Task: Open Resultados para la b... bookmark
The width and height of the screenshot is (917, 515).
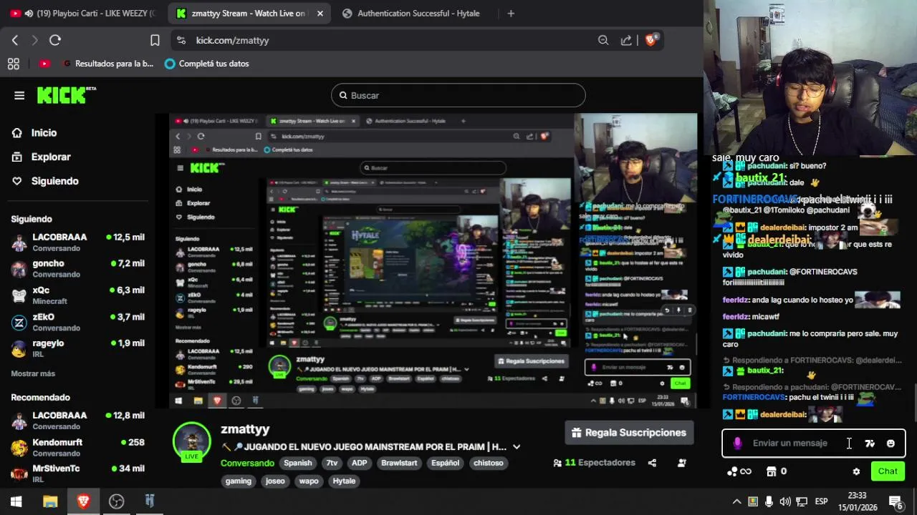Action: 109,64
